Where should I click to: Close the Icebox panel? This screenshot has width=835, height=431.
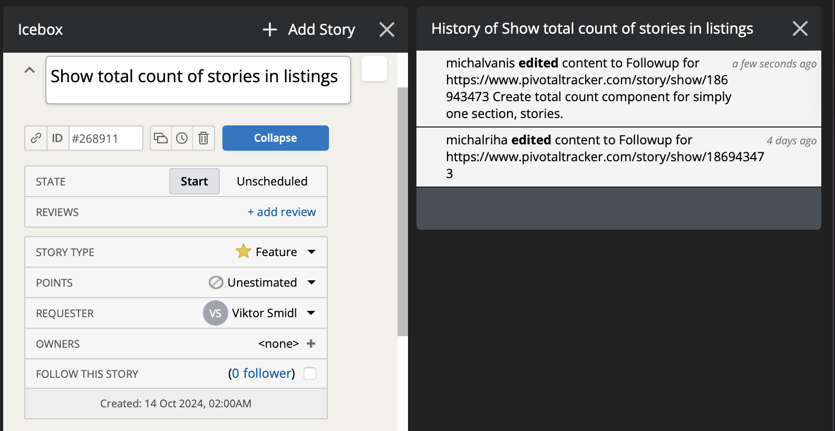click(x=387, y=30)
